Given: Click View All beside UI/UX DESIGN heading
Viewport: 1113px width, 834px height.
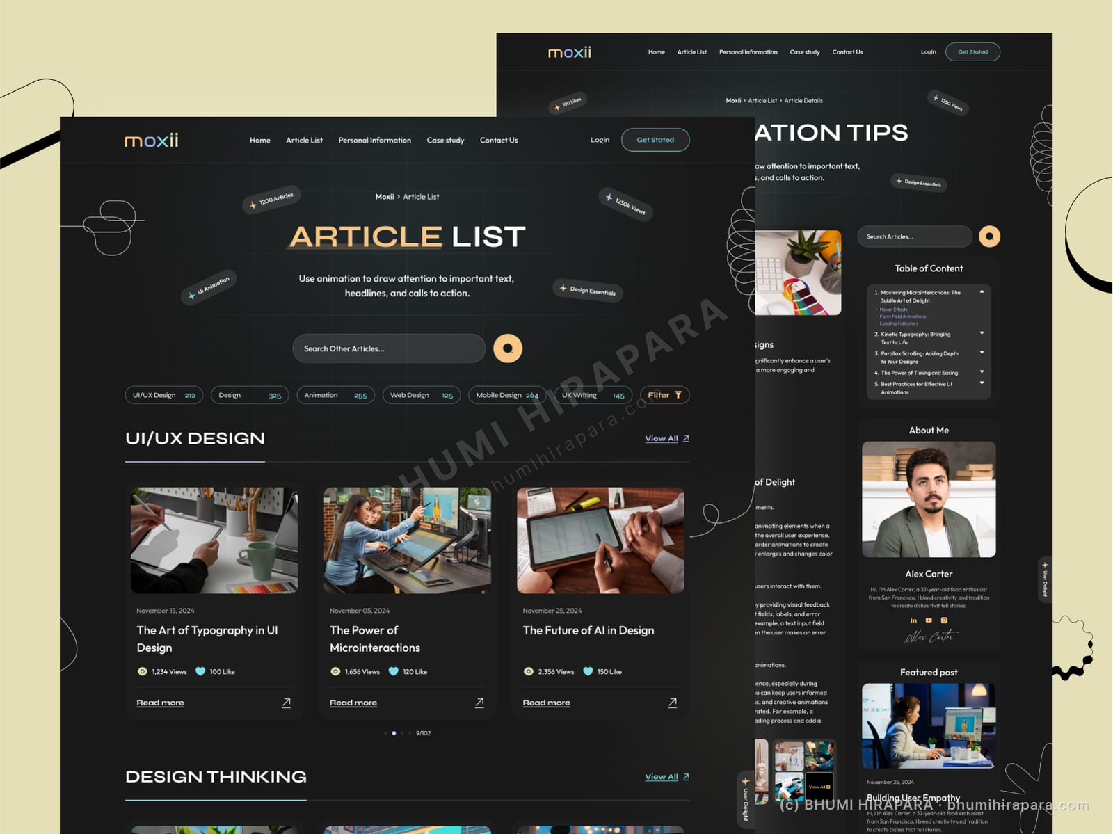Looking at the screenshot, I should 667,438.
